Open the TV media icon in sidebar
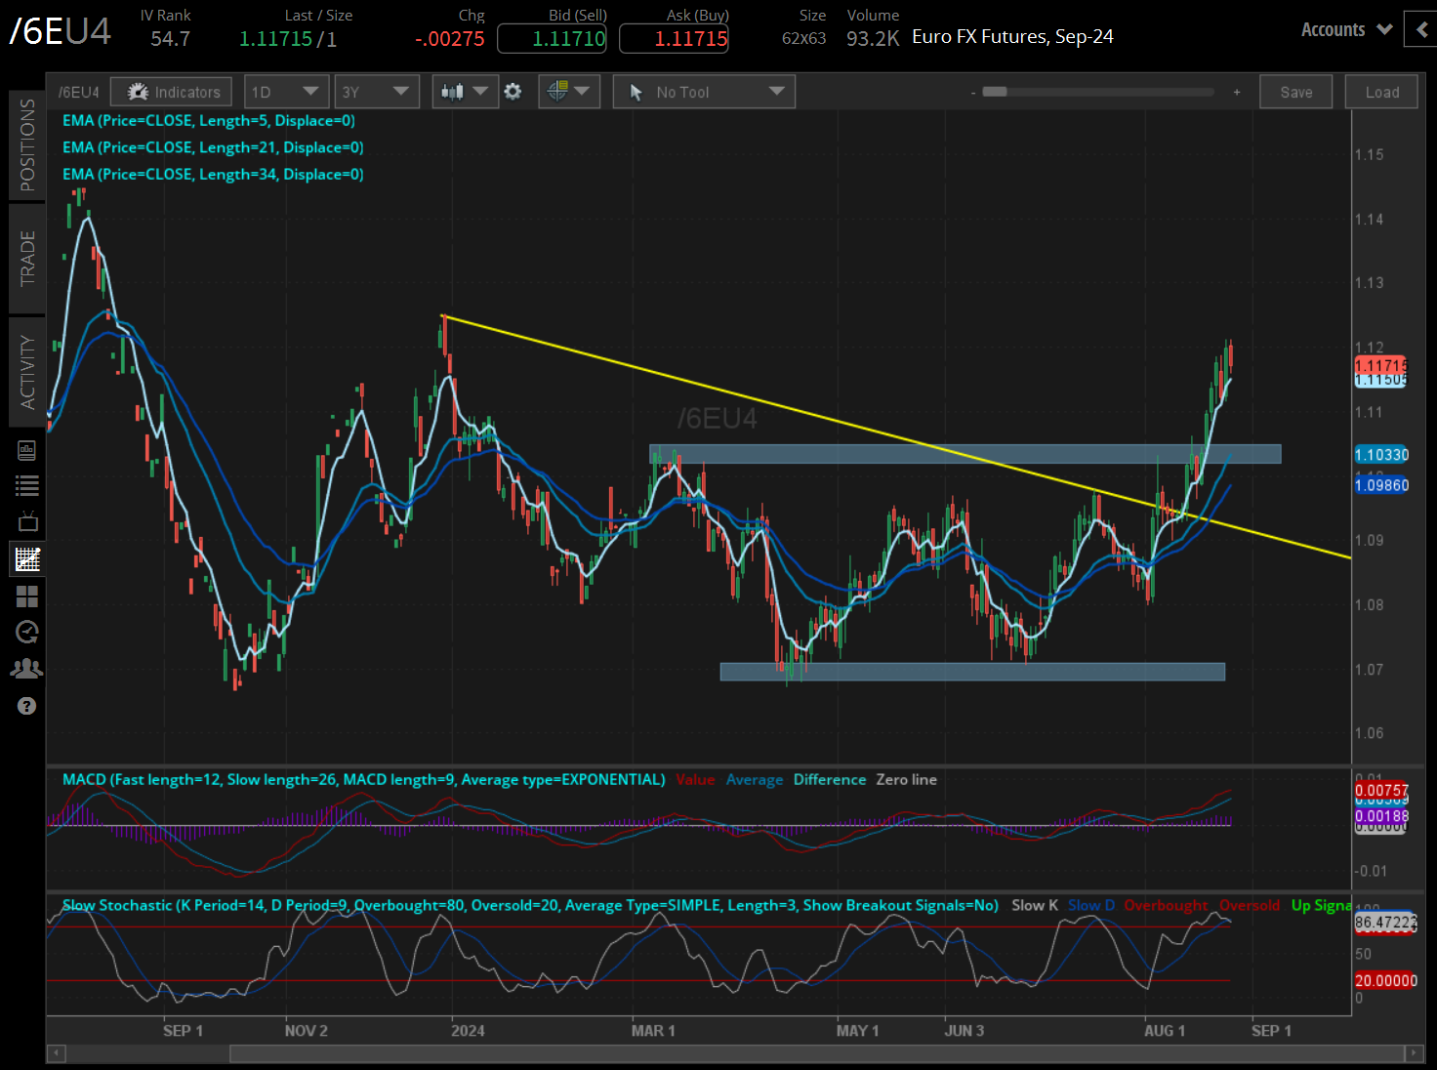This screenshot has width=1437, height=1070. coord(26,521)
